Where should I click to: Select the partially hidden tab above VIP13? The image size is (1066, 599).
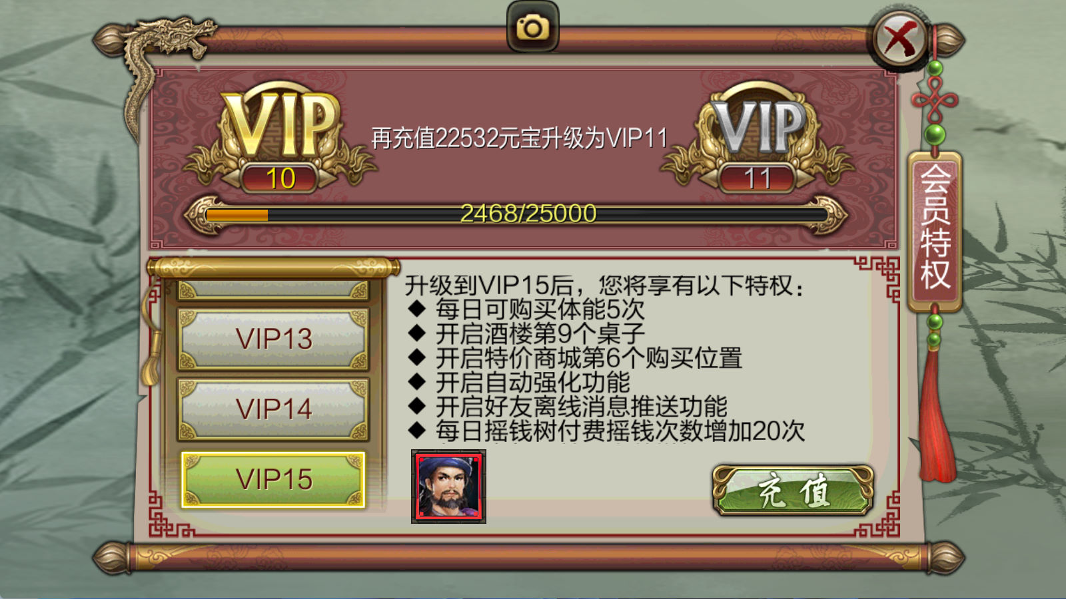pyautogui.click(x=273, y=290)
